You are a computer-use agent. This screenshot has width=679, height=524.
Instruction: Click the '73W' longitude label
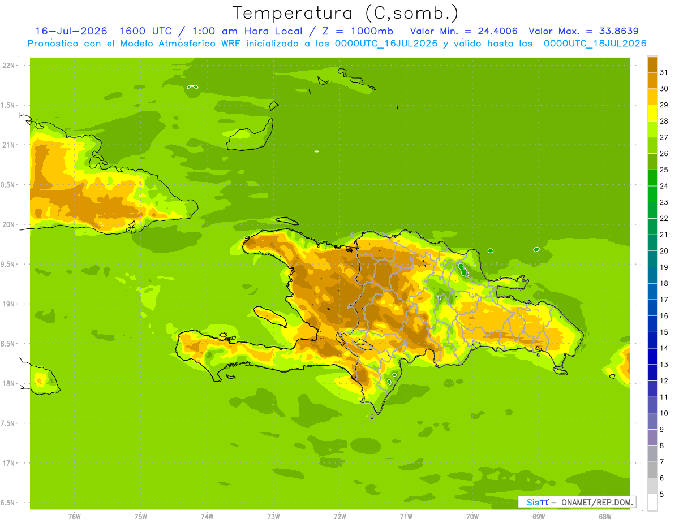(x=273, y=517)
